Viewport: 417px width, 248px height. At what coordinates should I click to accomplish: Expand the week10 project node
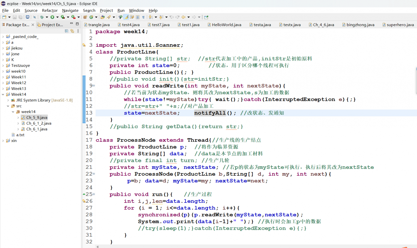[3, 71]
